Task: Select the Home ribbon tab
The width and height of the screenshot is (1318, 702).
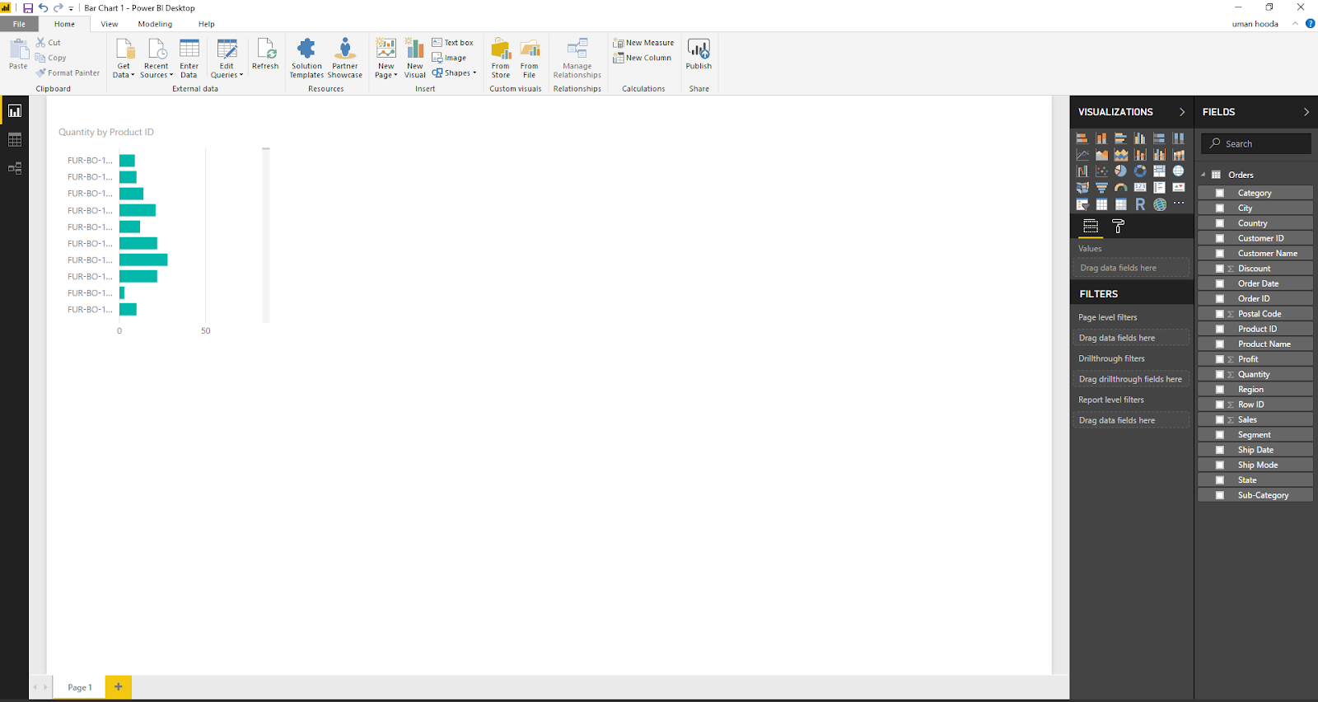Action: point(64,24)
